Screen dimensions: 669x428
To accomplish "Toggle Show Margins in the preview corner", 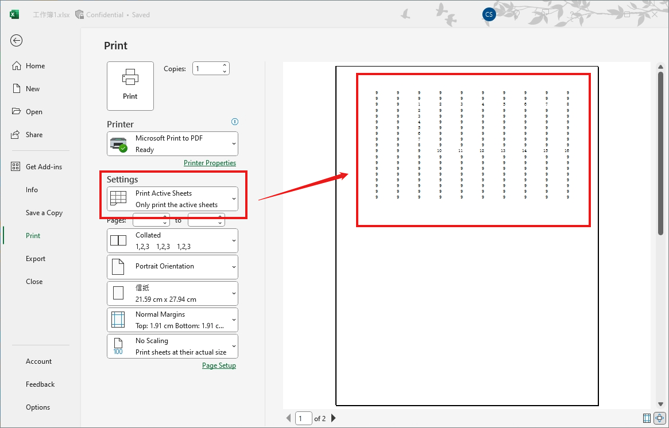I will point(647,418).
